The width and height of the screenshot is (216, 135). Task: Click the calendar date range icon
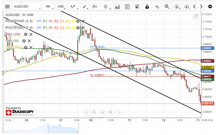click(127, 7)
